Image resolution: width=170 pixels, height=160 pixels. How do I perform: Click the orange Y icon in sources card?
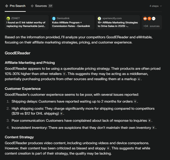point(150,19)
